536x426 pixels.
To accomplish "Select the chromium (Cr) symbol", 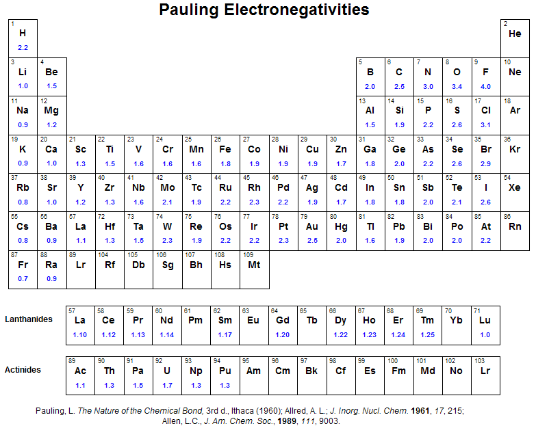I will (168, 149).
